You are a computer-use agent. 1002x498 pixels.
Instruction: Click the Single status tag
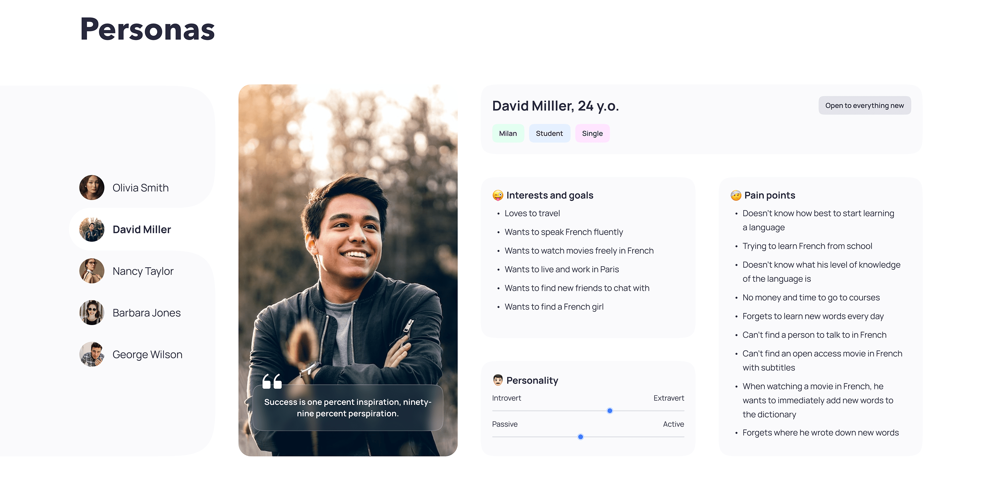pyautogui.click(x=592, y=133)
